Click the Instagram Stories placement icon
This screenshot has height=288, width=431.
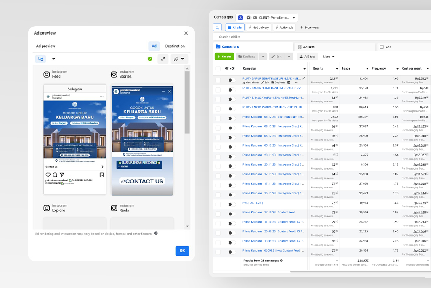pos(114,74)
